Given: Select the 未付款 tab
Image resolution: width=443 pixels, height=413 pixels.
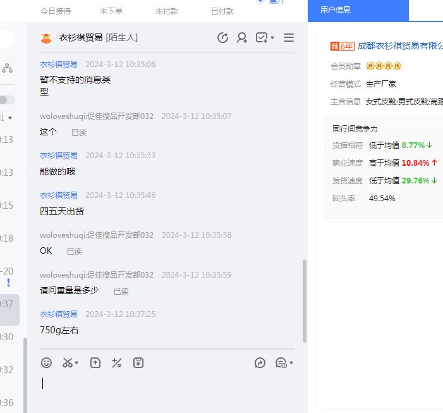Looking at the screenshot, I should tap(166, 11).
